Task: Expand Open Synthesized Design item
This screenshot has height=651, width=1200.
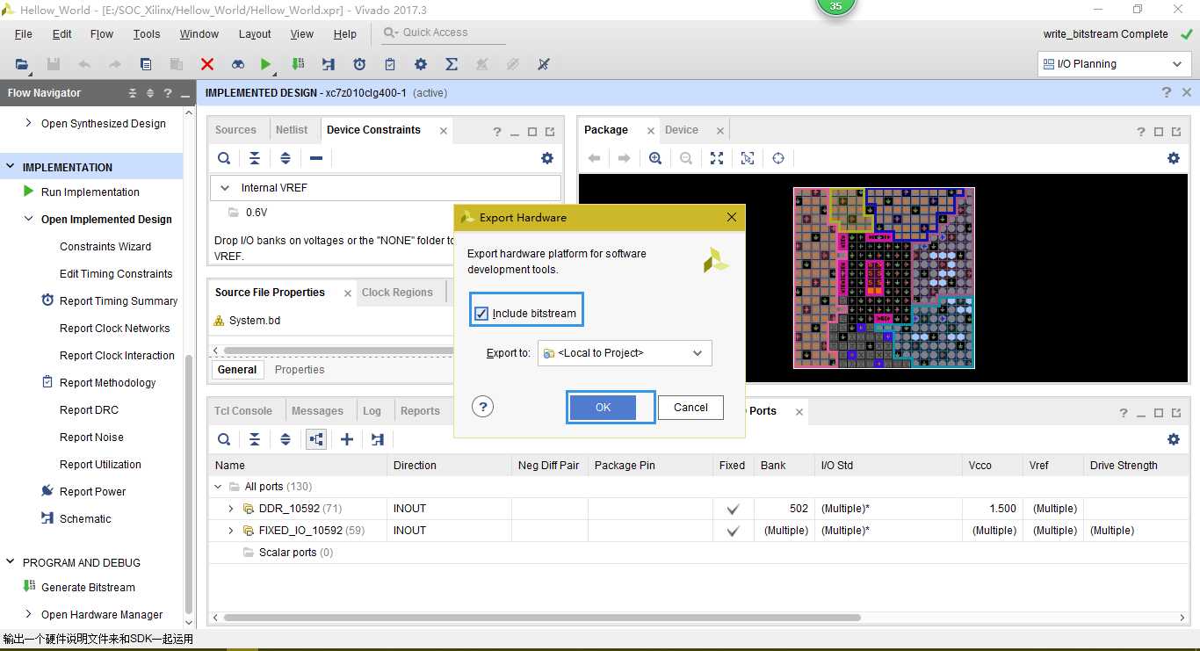Action: [28, 123]
